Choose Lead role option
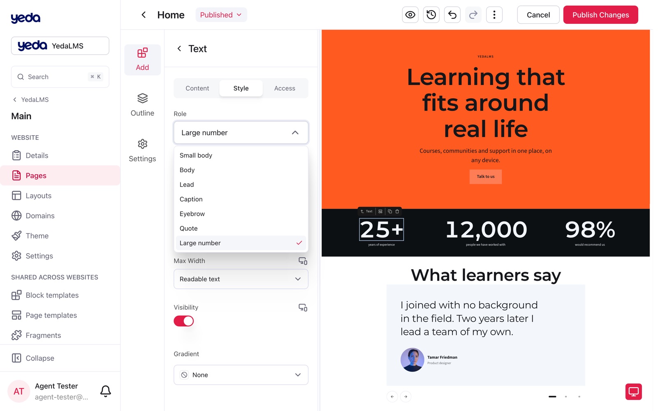 pos(241,185)
